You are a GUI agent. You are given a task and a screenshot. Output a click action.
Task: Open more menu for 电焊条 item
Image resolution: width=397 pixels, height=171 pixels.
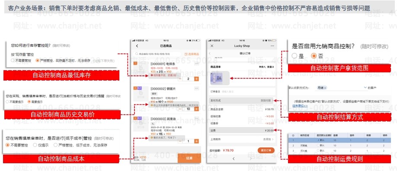tap(196, 64)
